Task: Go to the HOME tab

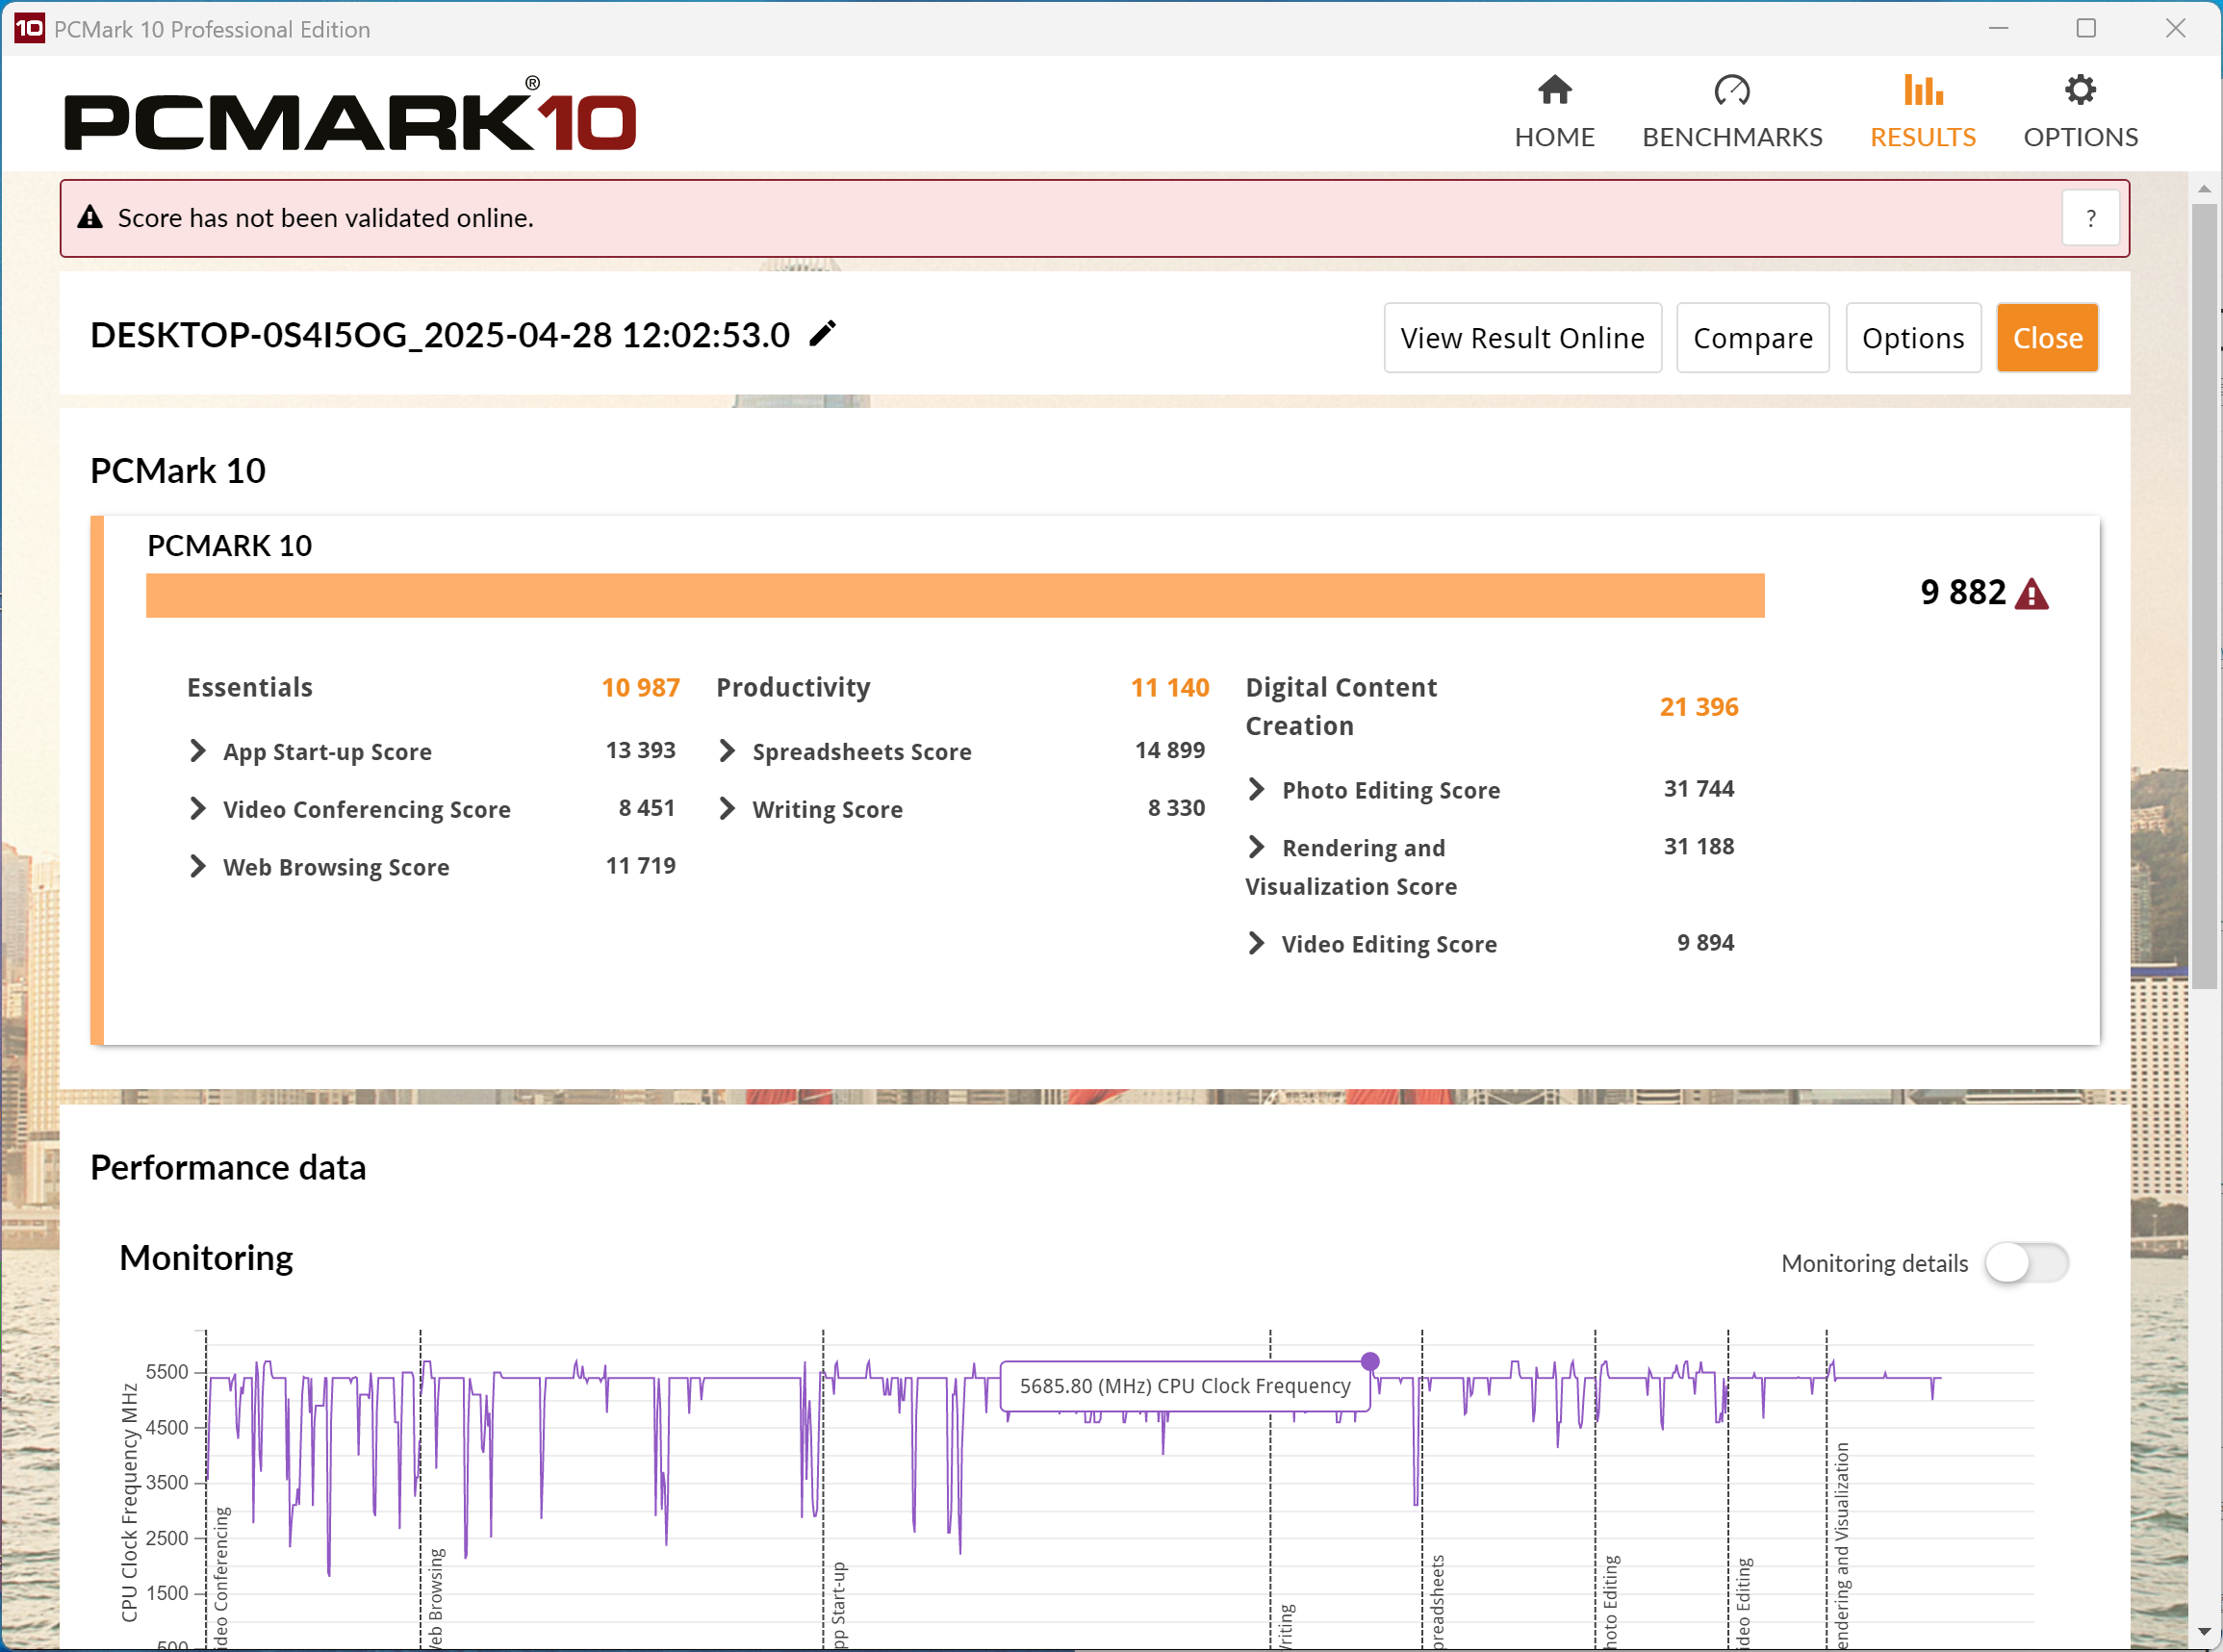Action: click(x=1554, y=111)
